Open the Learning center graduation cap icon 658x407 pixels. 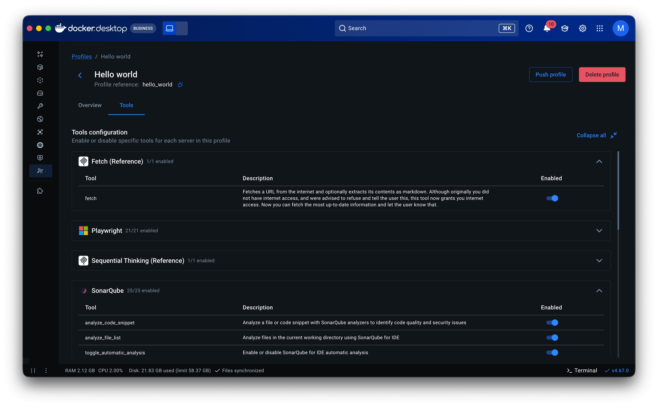click(x=564, y=28)
